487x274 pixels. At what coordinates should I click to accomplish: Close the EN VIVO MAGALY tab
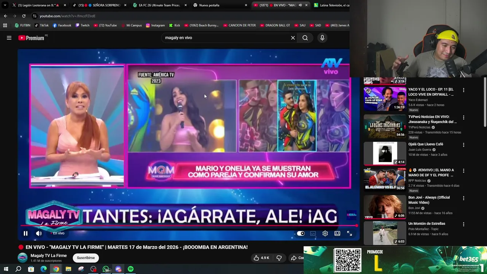point(306,5)
